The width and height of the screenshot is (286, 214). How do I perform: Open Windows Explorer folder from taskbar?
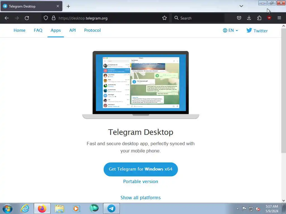point(59,208)
